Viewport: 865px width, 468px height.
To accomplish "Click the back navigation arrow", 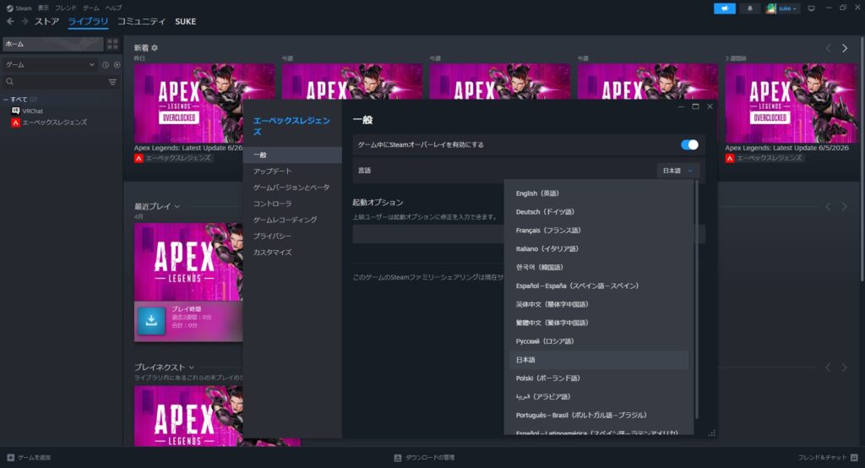I will pos(10,21).
